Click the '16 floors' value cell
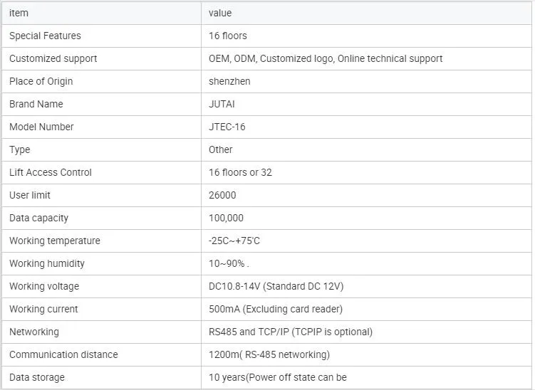 [228, 36]
